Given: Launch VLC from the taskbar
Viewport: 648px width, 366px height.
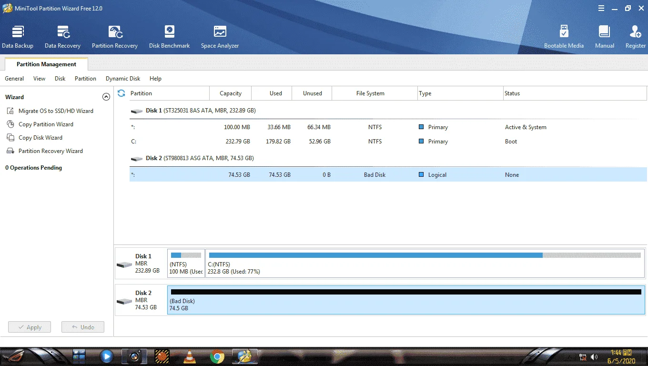Looking at the screenshot, I should click(x=190, y=356).
